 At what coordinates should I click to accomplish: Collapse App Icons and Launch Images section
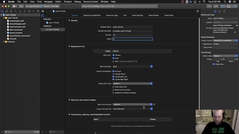tap(69, 100)
